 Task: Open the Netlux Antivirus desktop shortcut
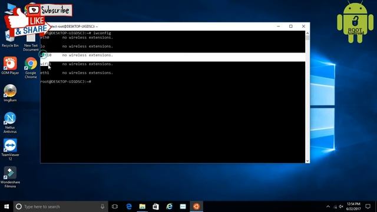10,122
